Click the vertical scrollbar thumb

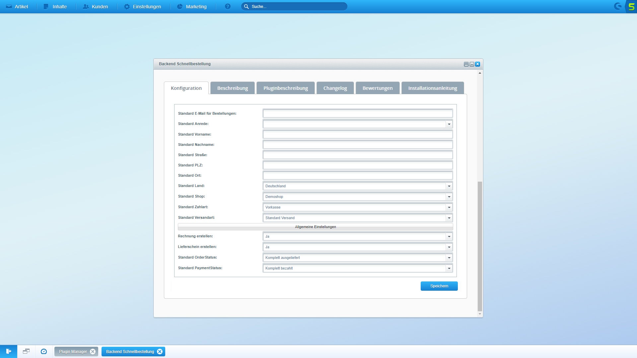[x=480, y=246]
